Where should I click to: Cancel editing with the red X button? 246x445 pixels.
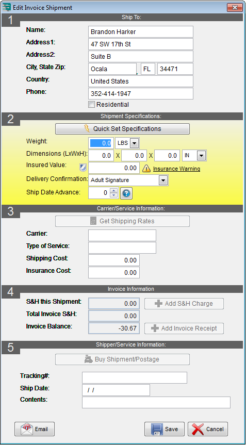pyautogui.click(x=208, y=429)
